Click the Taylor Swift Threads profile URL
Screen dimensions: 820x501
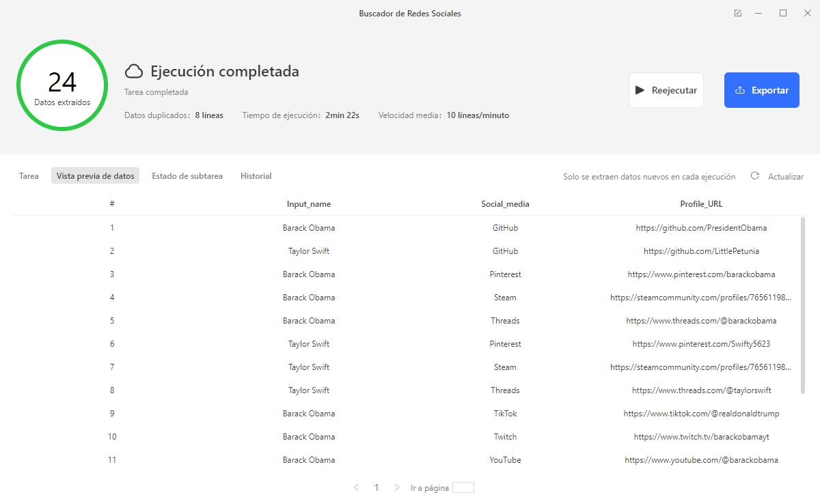click(x=701, y=390)
